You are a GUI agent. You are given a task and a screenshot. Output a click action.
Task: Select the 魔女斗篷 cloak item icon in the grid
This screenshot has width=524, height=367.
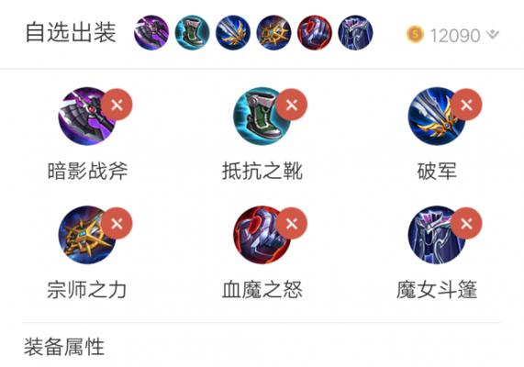pyautogui.click(x=437, y=235)
